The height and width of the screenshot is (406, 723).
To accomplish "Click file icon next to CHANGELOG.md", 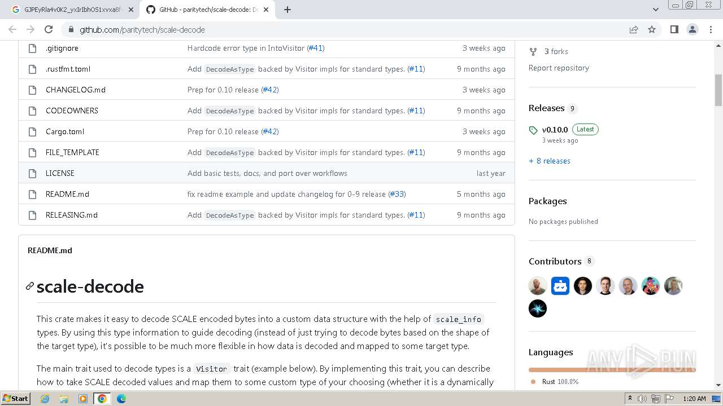I will point(32,90).
